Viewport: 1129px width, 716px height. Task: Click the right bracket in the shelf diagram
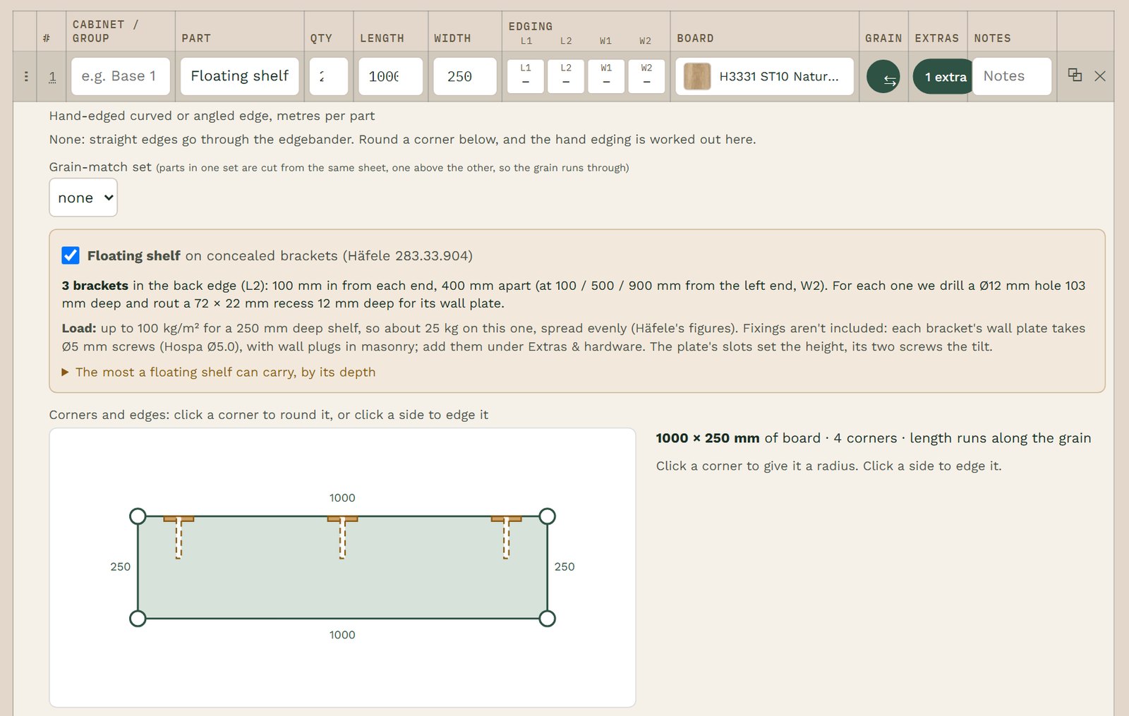[506, 537]
